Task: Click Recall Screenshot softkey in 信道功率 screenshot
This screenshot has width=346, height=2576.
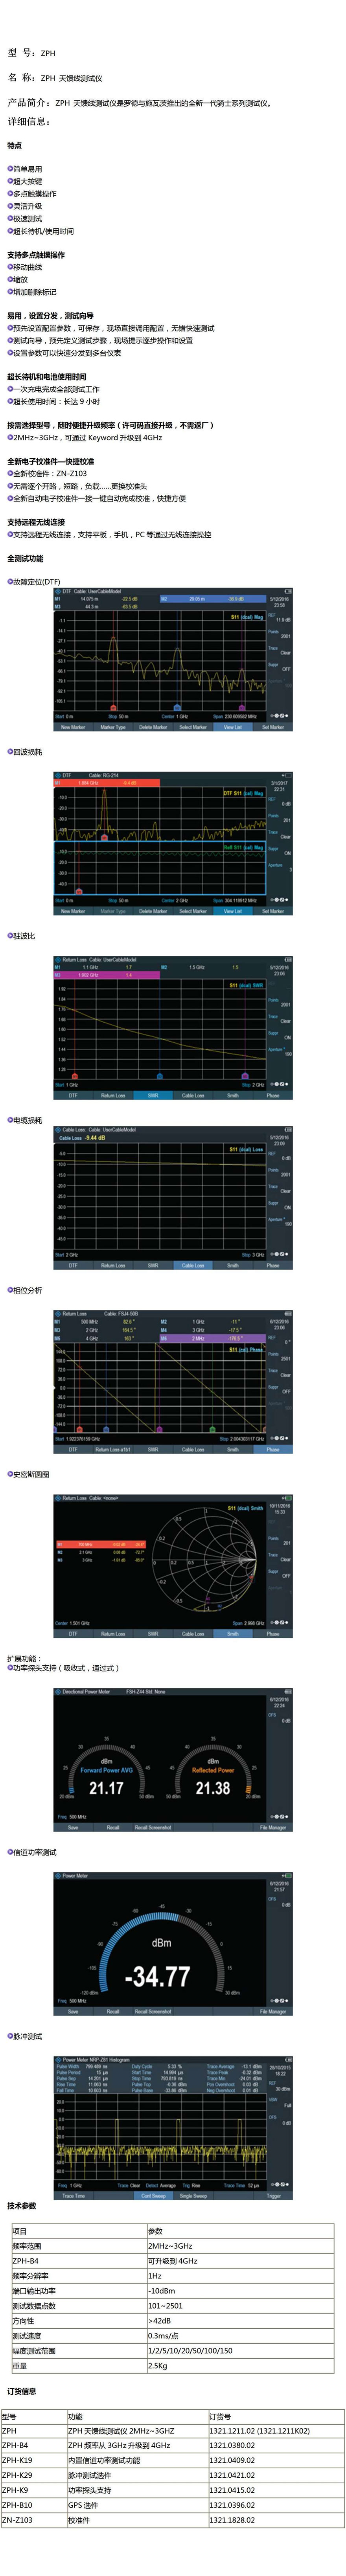Action: click(153, 2011)
